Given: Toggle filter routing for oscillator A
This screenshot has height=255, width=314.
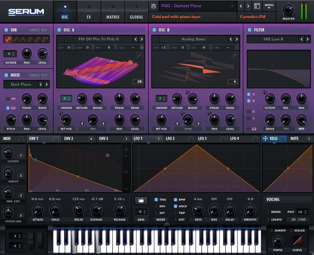Looking at the screenshot, I should (x=249, y=94).
